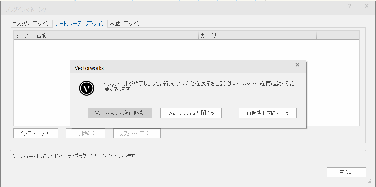
Task: Click the help question mark in the title bar
Action: coord(350,6)
